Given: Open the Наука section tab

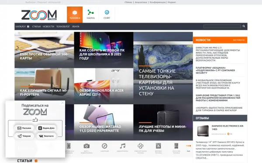Looking at the screenshot, I should pyautogui.click(x=90, y=15).
